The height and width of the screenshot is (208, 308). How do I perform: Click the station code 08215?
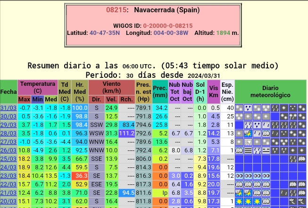117,10
